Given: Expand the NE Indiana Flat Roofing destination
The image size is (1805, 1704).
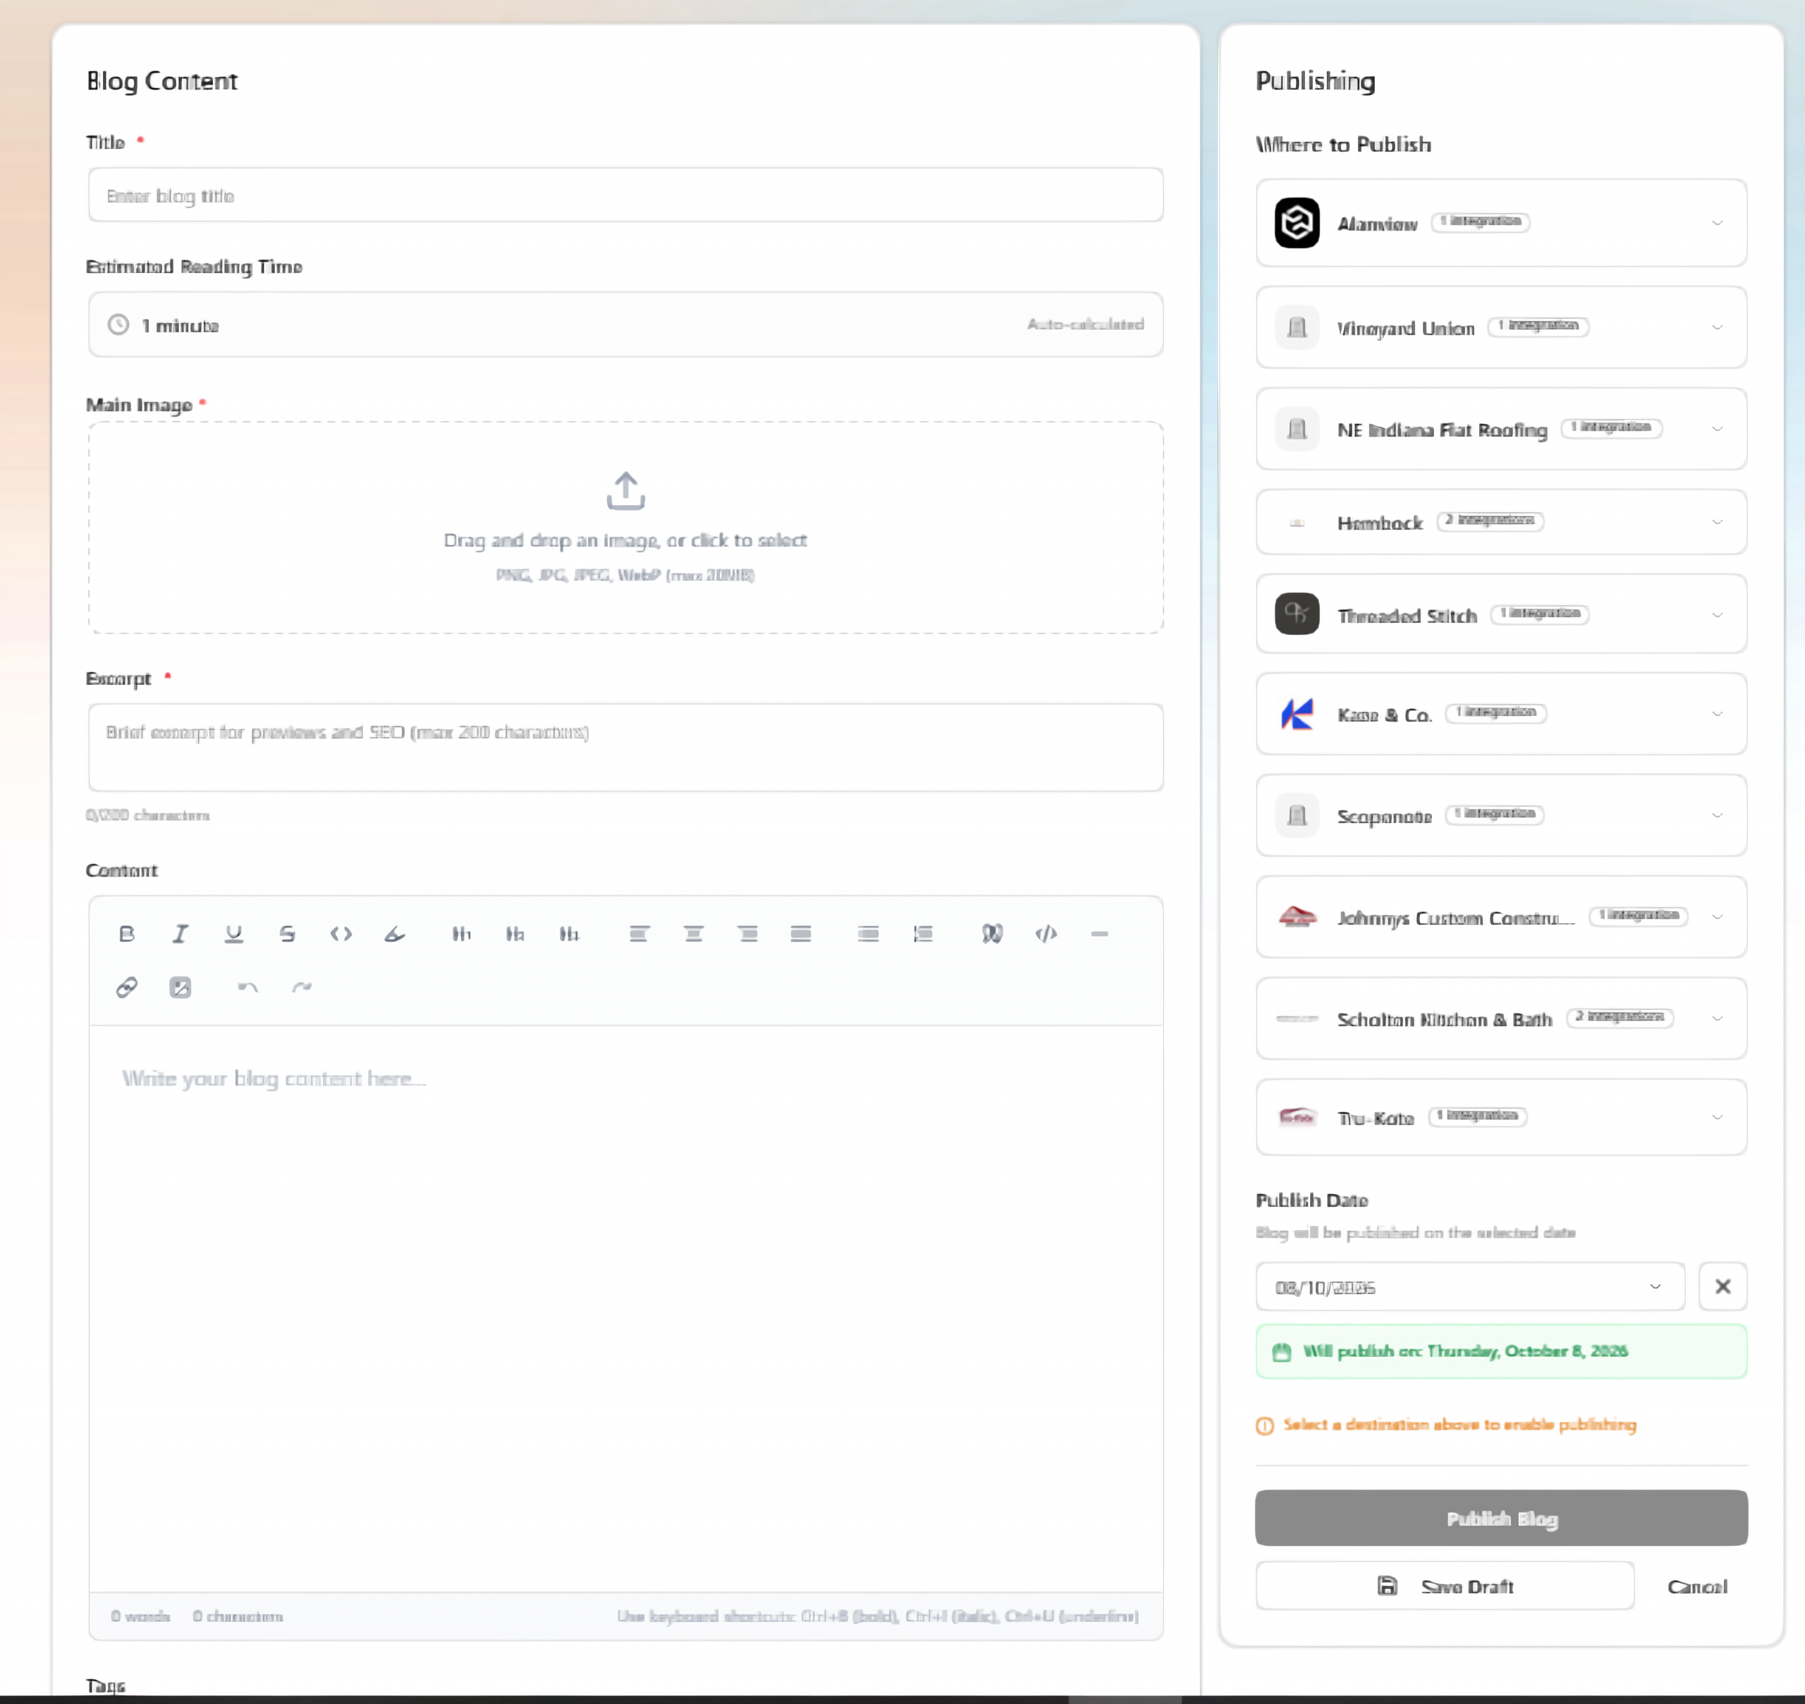Looking at the screenshot, I should 1717,429.
